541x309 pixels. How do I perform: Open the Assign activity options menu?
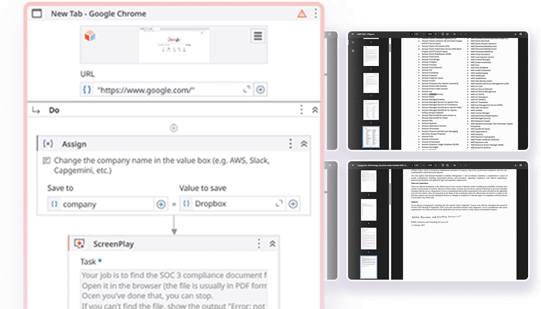(291, 144)
